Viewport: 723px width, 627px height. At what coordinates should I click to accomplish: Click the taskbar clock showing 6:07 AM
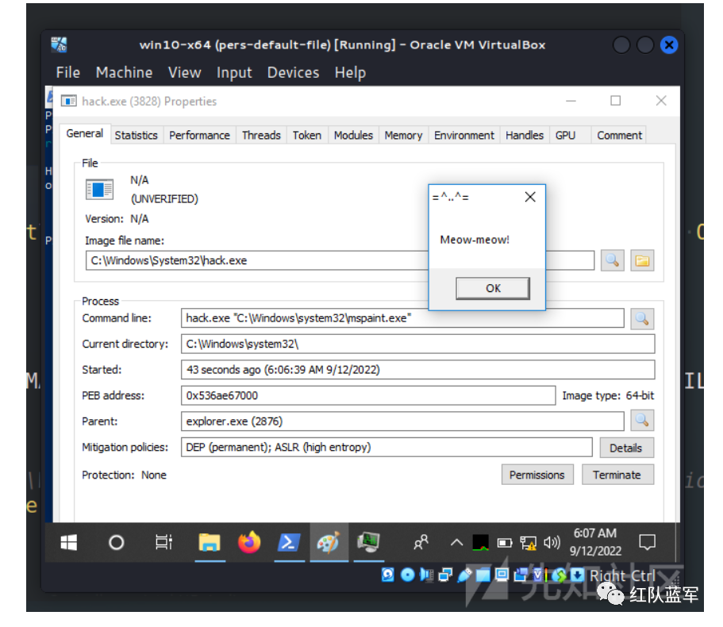(x=595, y=542)
